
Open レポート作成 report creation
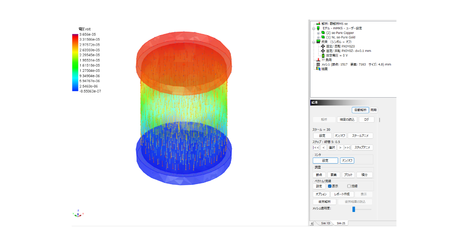342,194
